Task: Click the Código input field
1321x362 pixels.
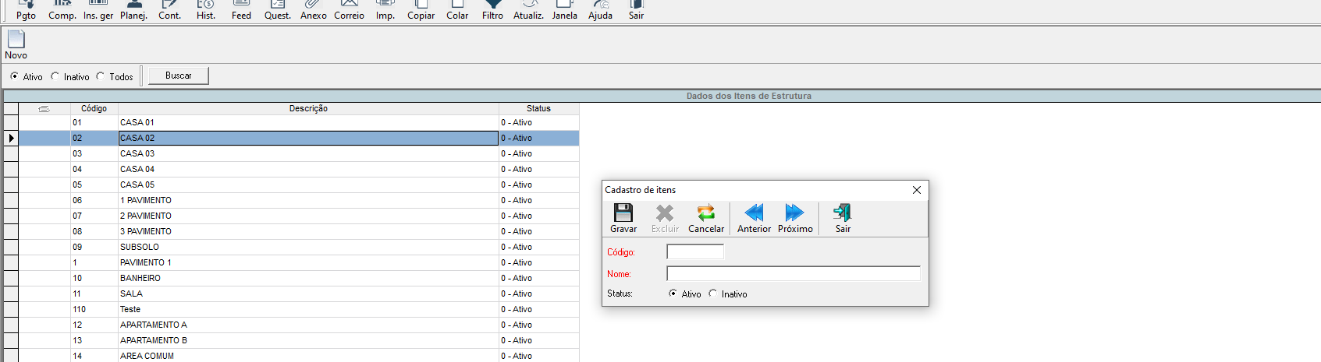Action: [695, 251]
